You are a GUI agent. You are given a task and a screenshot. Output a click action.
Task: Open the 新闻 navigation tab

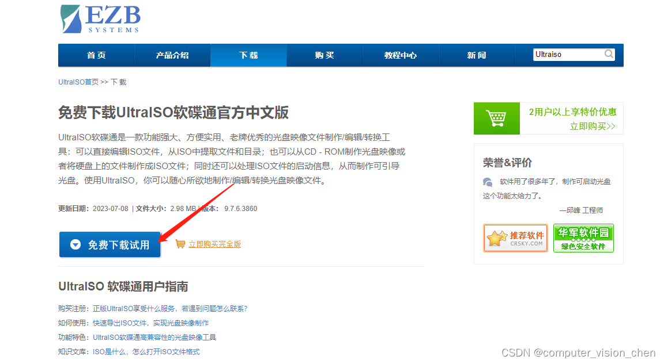point(477,55)
